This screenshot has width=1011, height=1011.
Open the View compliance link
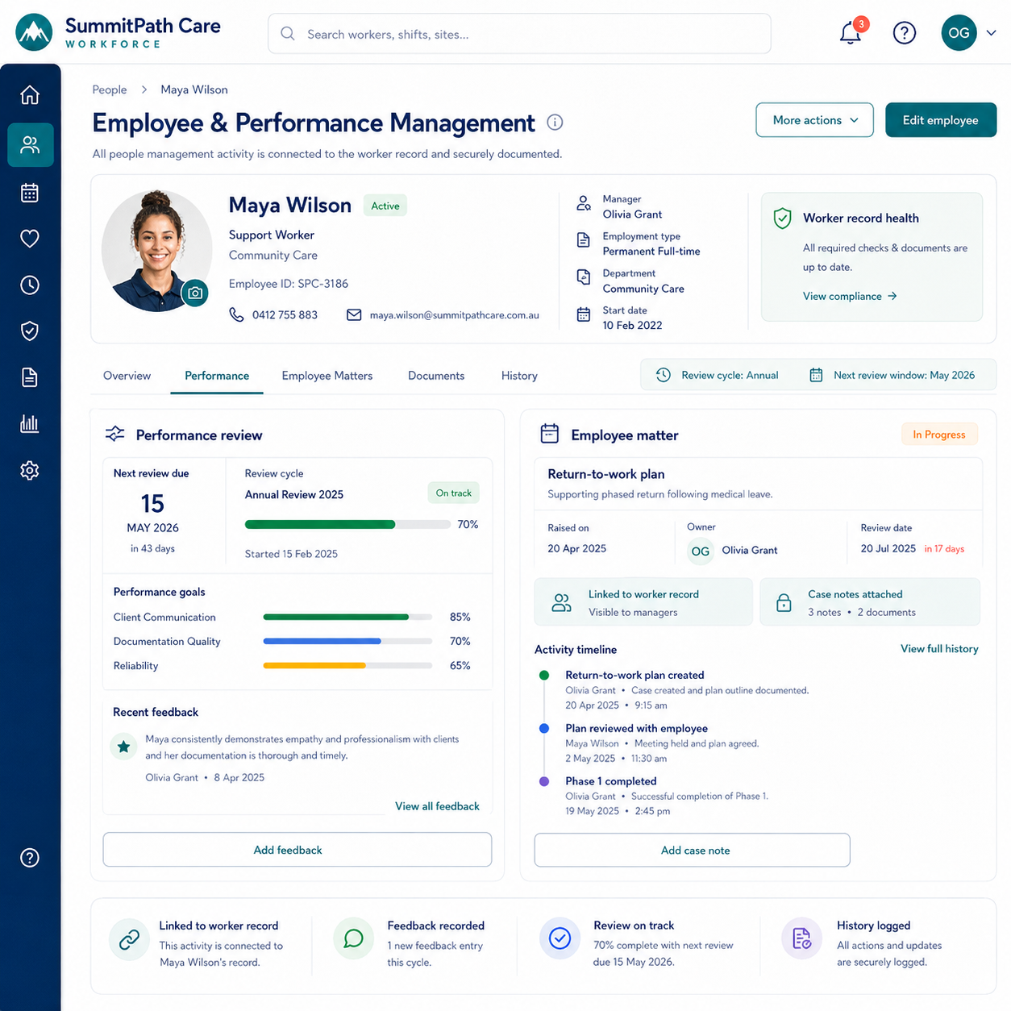pyautogui.click(x=850, y=296)
